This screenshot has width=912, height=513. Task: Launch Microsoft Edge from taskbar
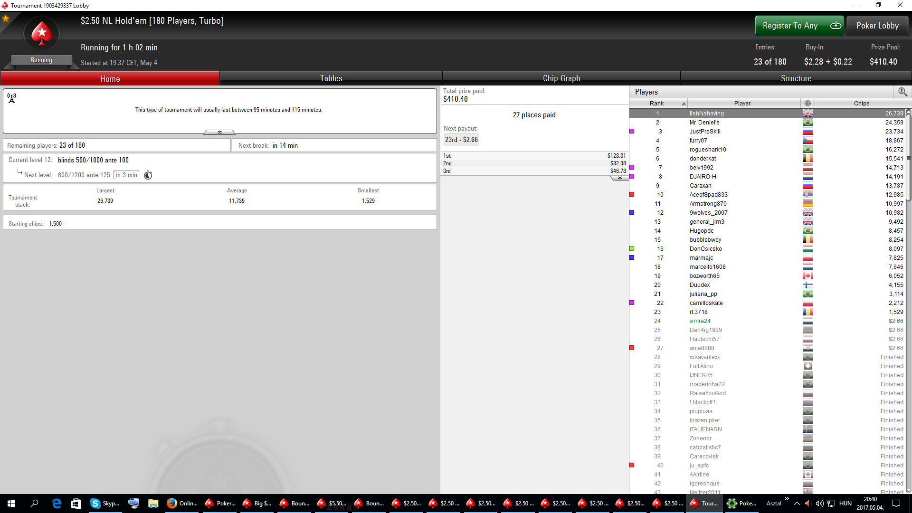(57, 503)
